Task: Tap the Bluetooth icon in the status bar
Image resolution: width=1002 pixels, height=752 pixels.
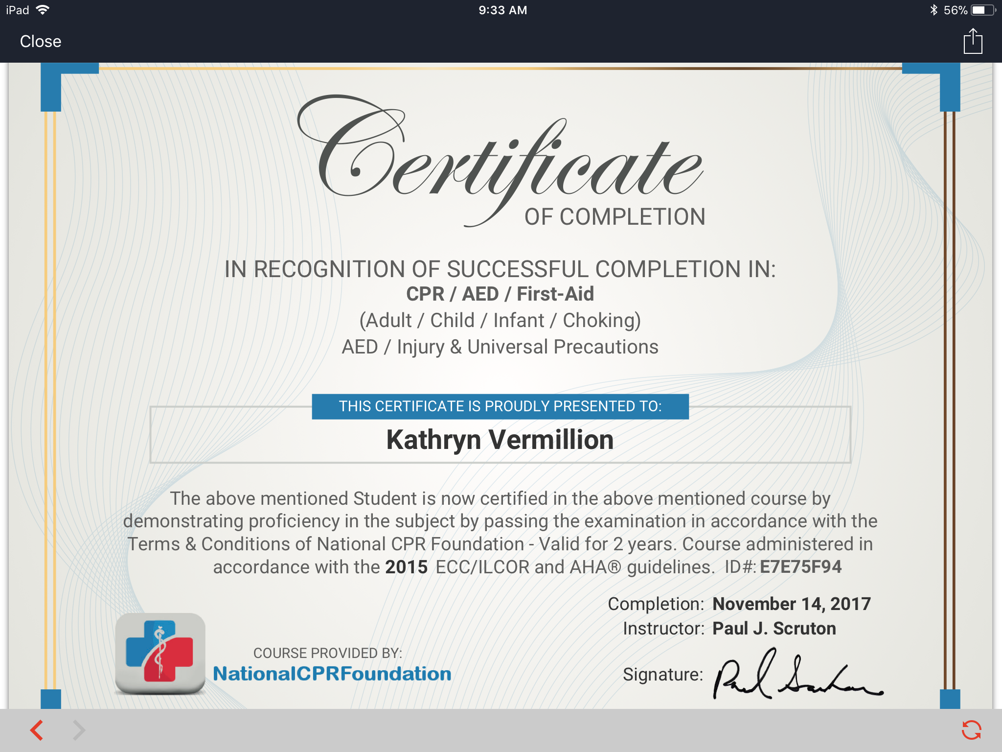Action: click(x=934, y=9)
